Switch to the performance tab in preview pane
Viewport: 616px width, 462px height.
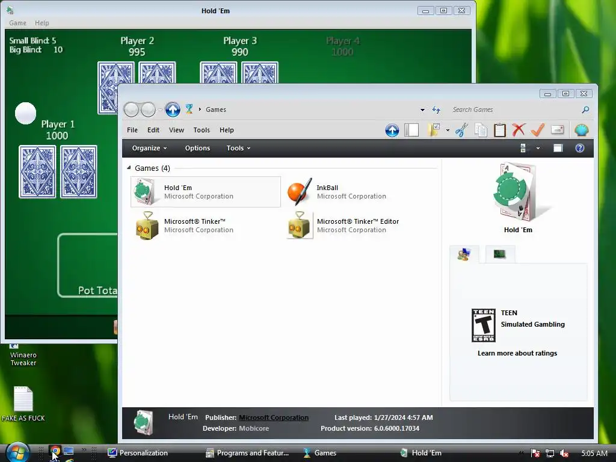500,254
